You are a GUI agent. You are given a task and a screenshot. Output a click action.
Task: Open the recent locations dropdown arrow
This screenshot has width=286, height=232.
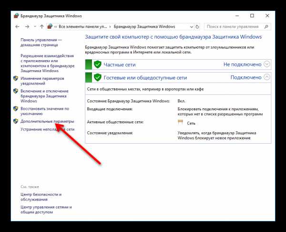click(35, 27)
